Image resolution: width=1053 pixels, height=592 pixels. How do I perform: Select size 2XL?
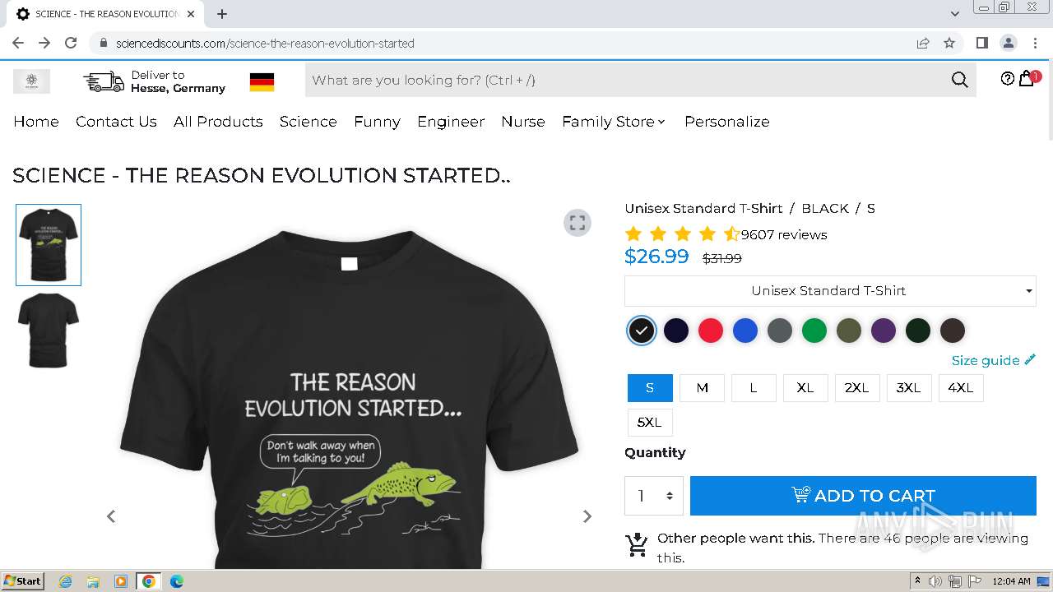coord(857,388)
